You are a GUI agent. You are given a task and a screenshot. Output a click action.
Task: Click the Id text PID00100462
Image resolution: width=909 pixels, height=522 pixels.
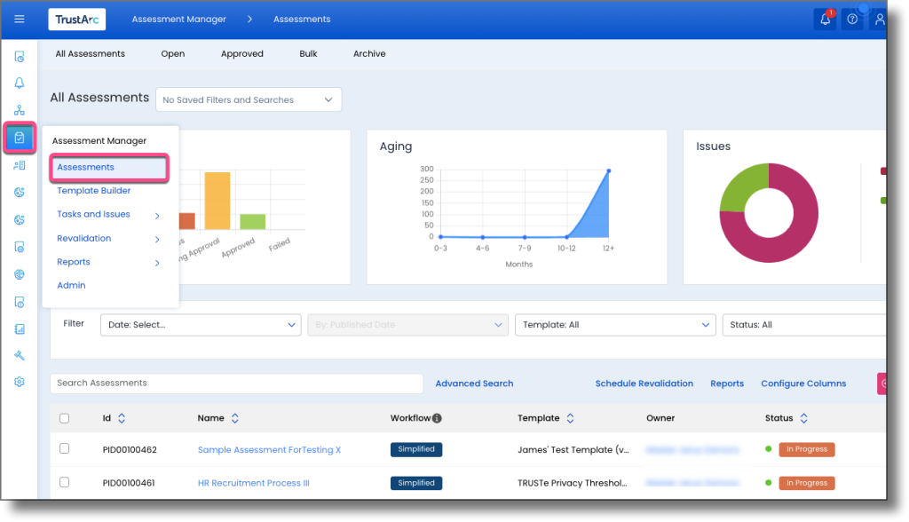tap(130, 449)
